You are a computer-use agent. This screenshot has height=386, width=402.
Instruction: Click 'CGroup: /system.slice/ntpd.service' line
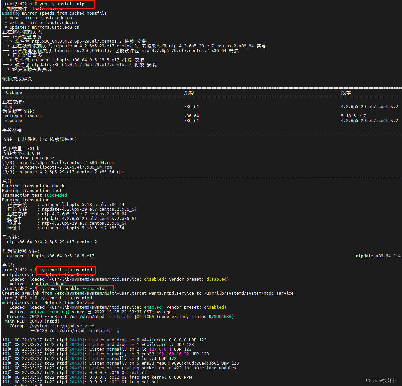52,326
